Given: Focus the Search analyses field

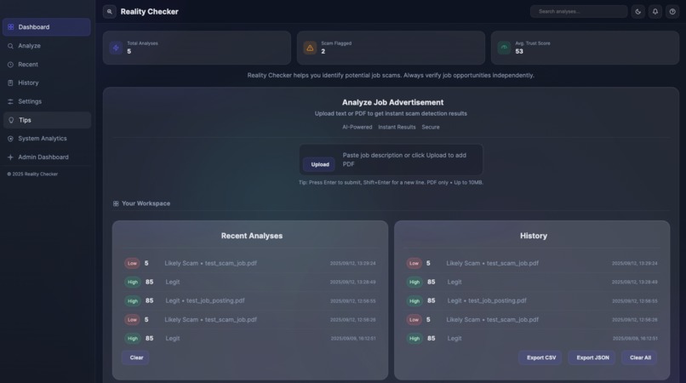Looking at the screenshot, I should click(579, 11).
